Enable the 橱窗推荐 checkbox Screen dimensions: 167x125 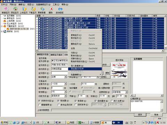click(39, 105)
